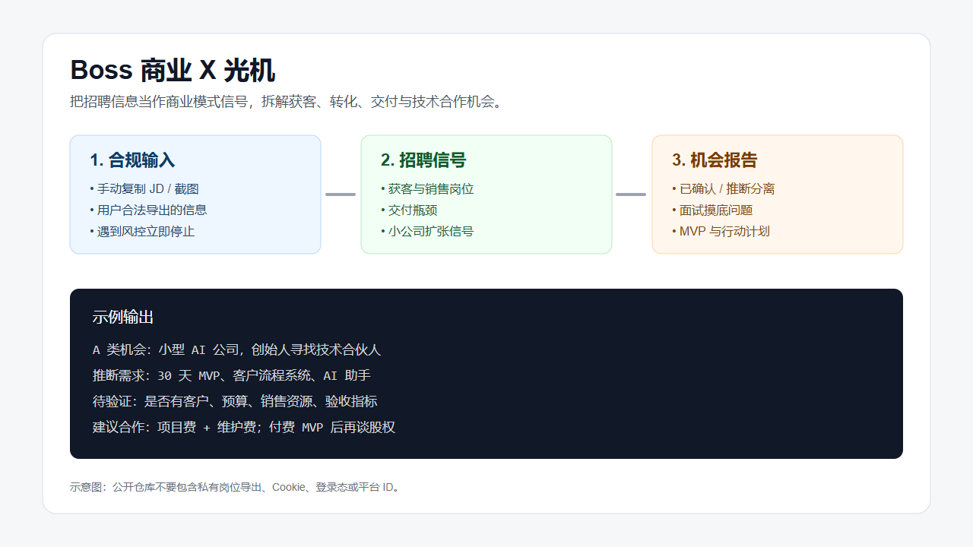973x547 pixels.
Task: Click the line starting with "建议合作"
Action: (x=244, y=428)
